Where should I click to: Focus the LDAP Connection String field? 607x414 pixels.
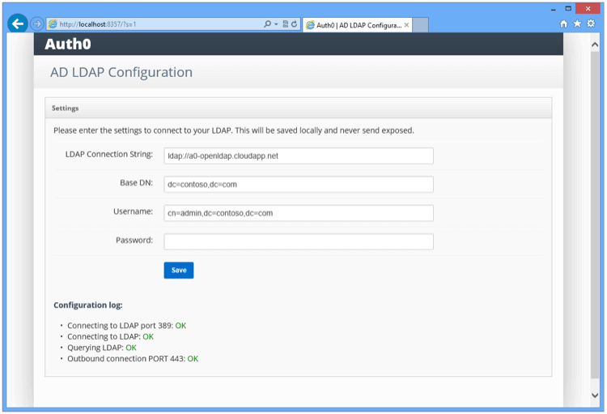(299, 156)
